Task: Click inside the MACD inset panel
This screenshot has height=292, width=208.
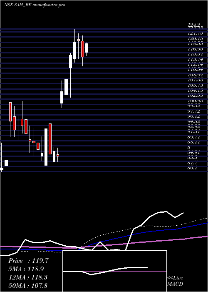Action: [x=114, y=271]
